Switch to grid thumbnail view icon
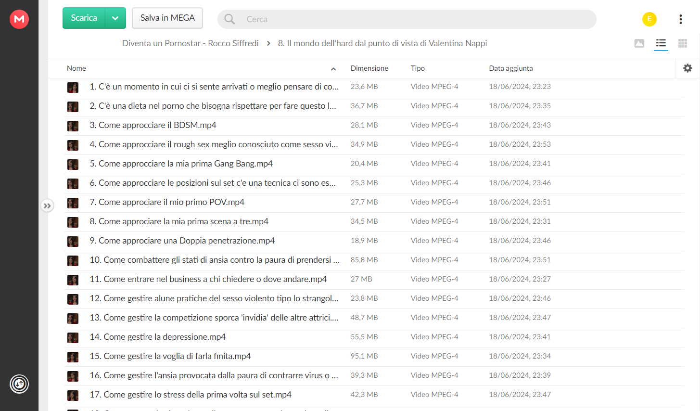The image size is (700, 411). point(682,43)
